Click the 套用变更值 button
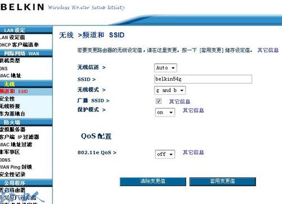This screenshot has height=204, width=282. [x=223, y=181]
